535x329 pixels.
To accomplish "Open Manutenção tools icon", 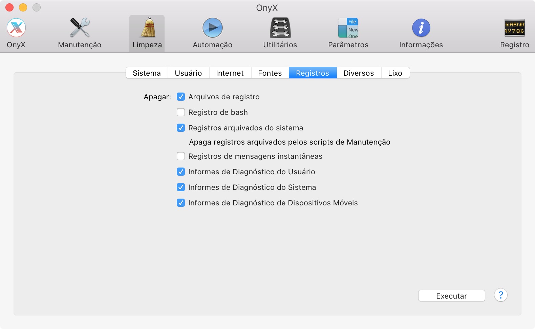I will click(80, 28).
